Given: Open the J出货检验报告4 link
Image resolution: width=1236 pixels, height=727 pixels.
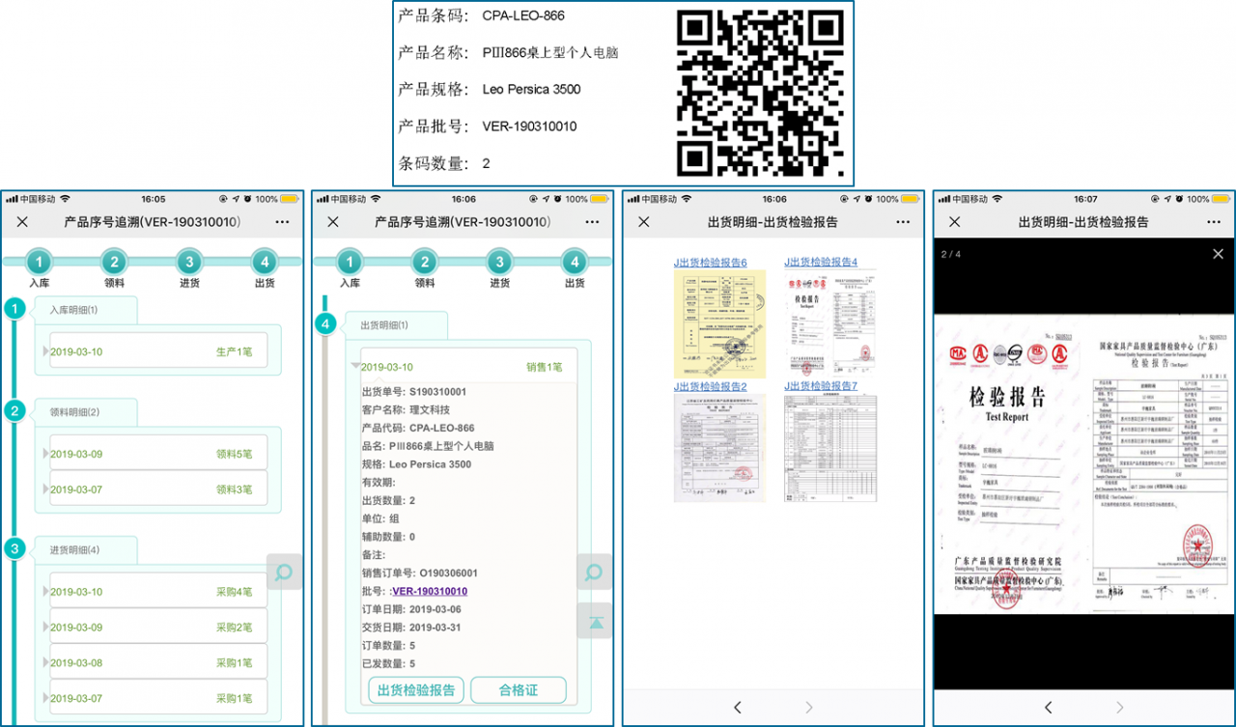Looking at the screenshot, I should [821, 263].
